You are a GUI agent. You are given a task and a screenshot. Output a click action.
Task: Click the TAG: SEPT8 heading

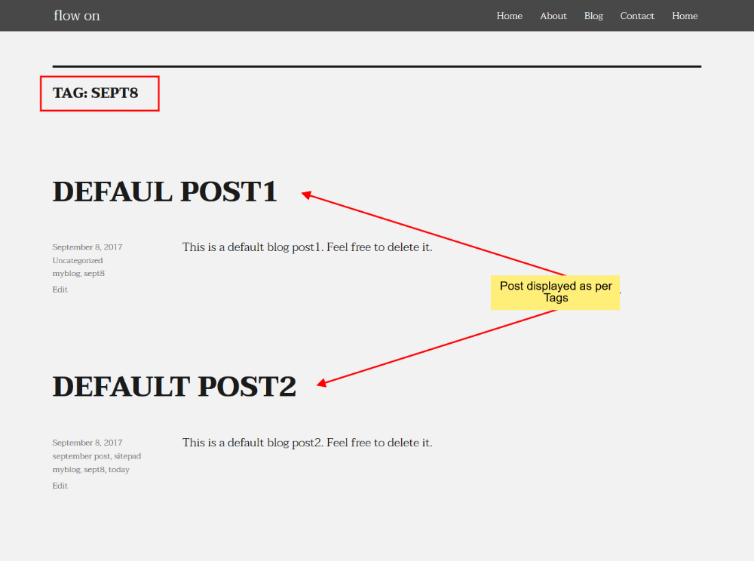[95, 93]
